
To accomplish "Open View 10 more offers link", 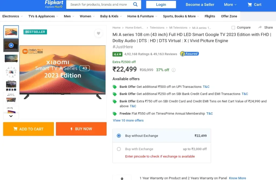I will pyautogui.click(x=128, y=120).
